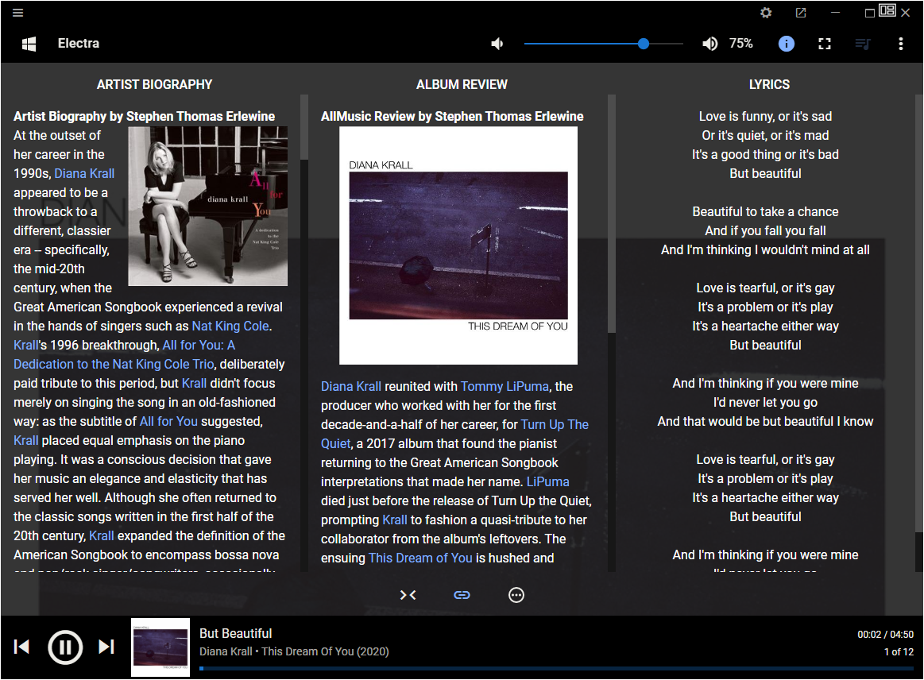Image resolution: width=924 pixels, height=680 pixels.
Task: Toggle fullscreen mode
Action: coord(825,44)
